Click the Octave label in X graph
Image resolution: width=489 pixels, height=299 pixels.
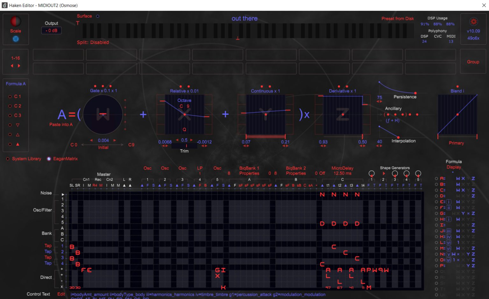click(x=184, y=100)
